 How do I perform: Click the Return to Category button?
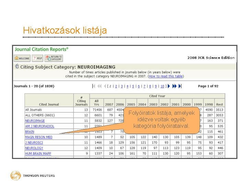[x=54, y=58]
